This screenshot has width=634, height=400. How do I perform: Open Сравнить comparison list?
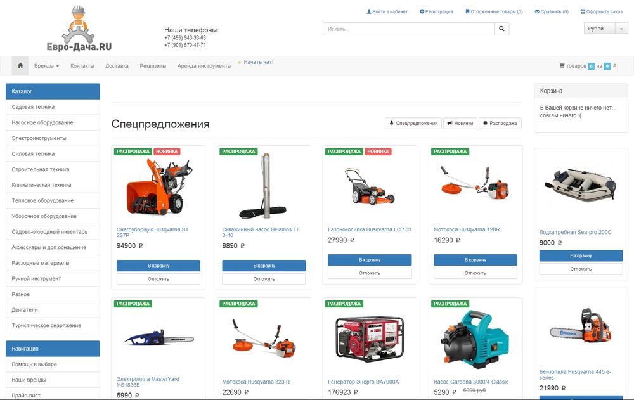tap(552, 11)
